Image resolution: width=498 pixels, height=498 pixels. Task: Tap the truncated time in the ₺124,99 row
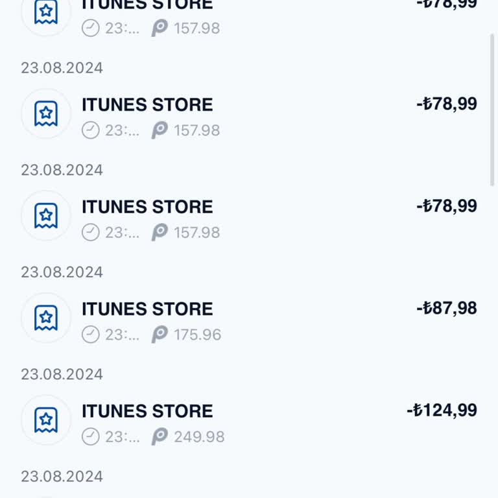122,437
